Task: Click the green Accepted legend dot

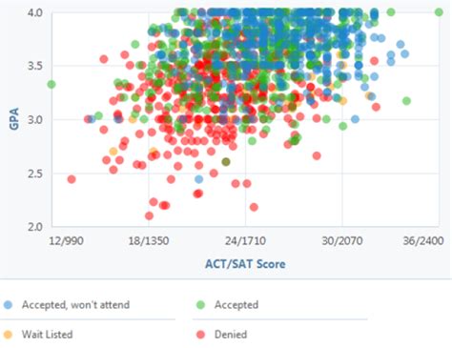Action: (200, 305)
